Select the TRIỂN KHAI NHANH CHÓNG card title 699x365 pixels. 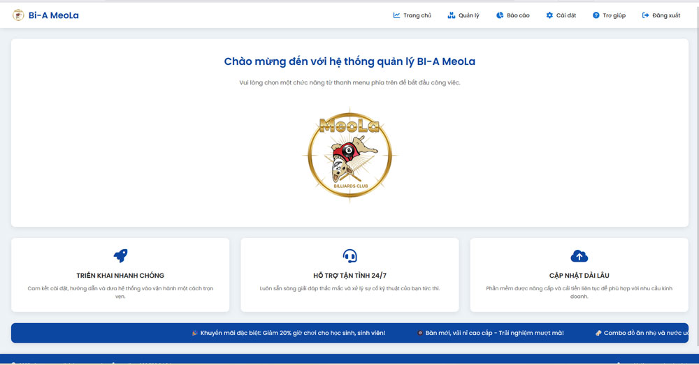(x=120, y=275)
